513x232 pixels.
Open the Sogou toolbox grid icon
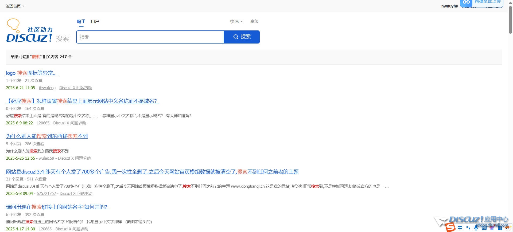click(x=500, y=228)
